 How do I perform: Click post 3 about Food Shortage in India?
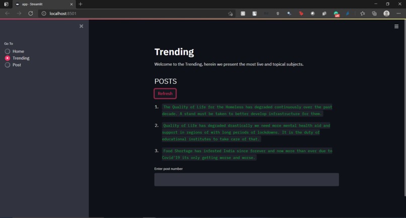coord(247,154)
